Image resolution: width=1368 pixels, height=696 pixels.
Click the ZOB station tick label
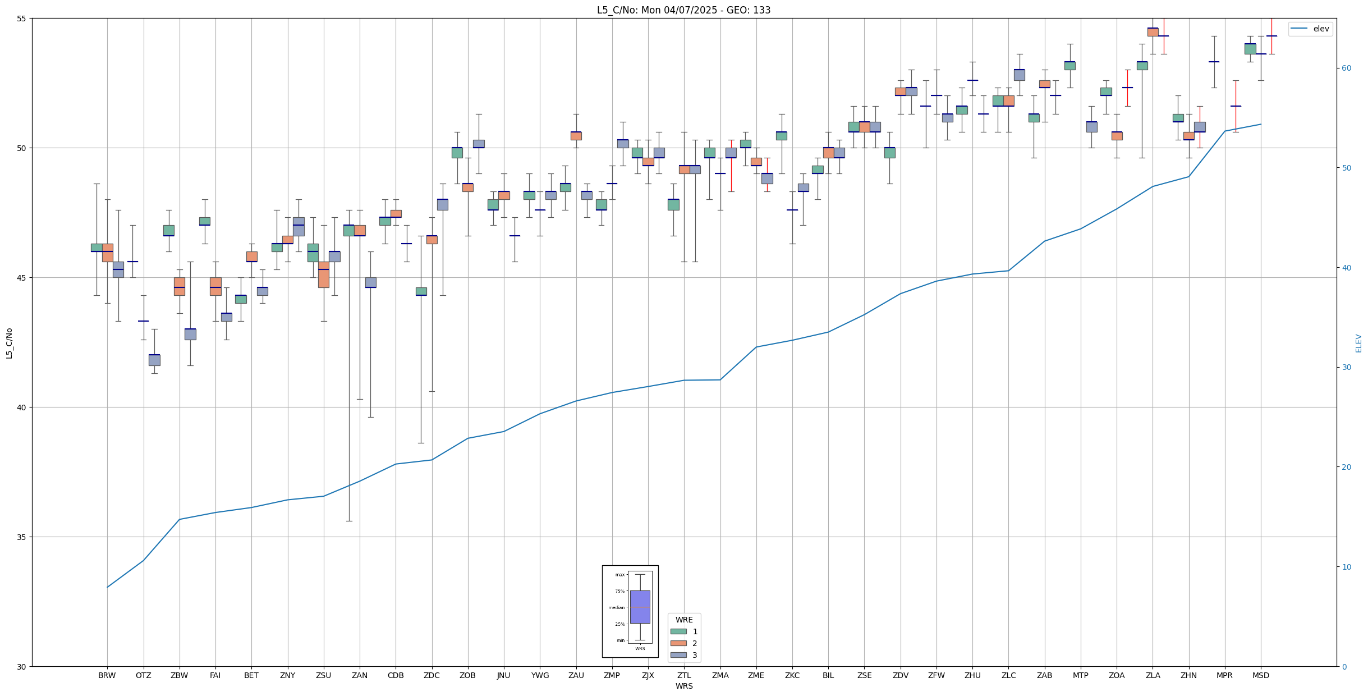point(467,675)
